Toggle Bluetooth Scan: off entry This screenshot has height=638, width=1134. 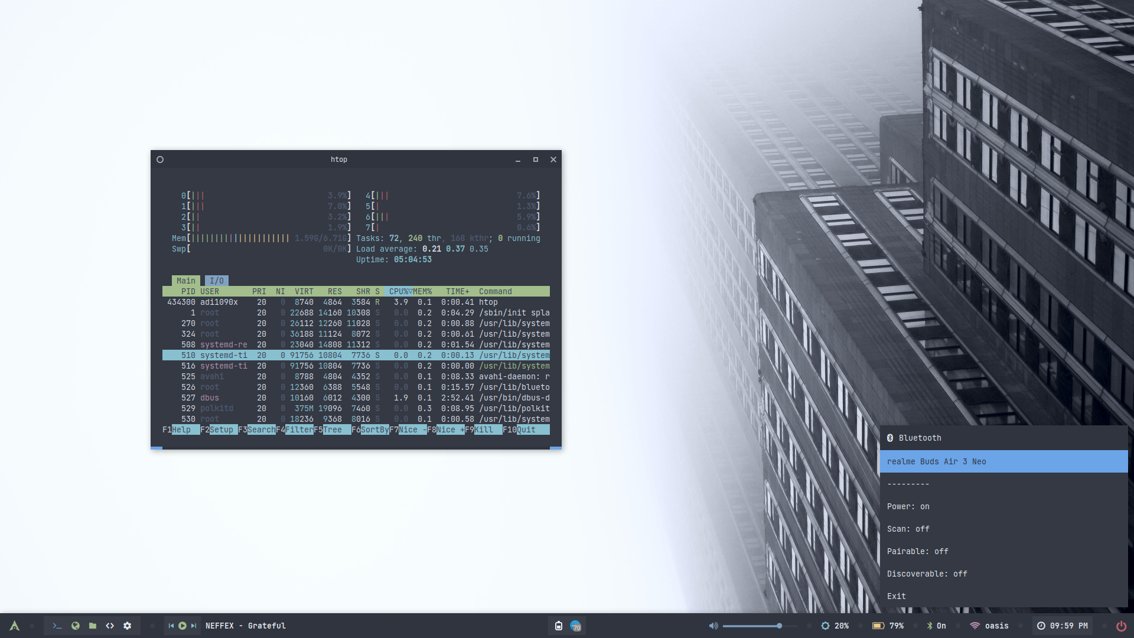908,529
